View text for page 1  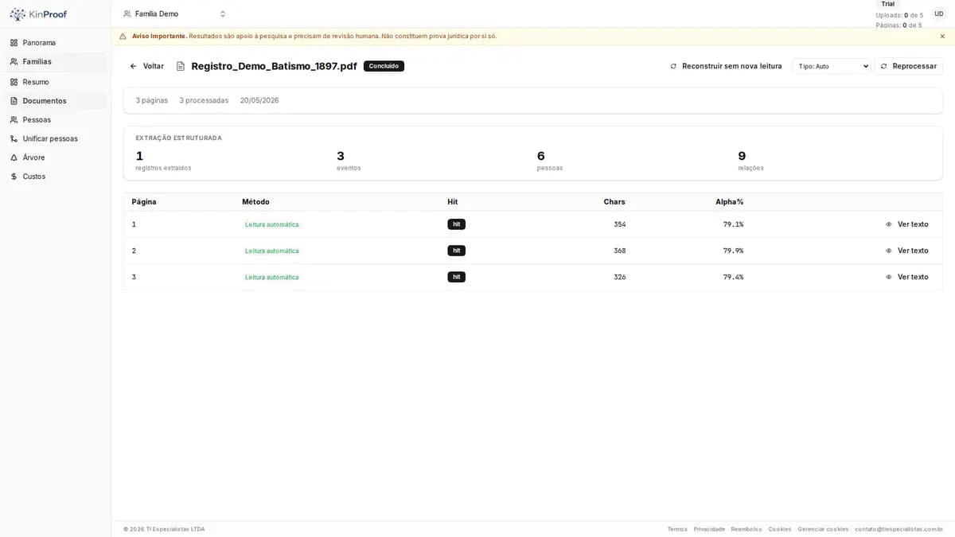point(906,224)
